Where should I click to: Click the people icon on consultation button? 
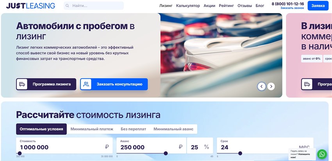point(86,84)
